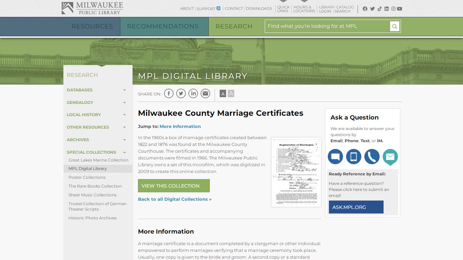The image size is (463, 260).
Task: Open the TikTok icon in header
Action: [x=380, y=9]
